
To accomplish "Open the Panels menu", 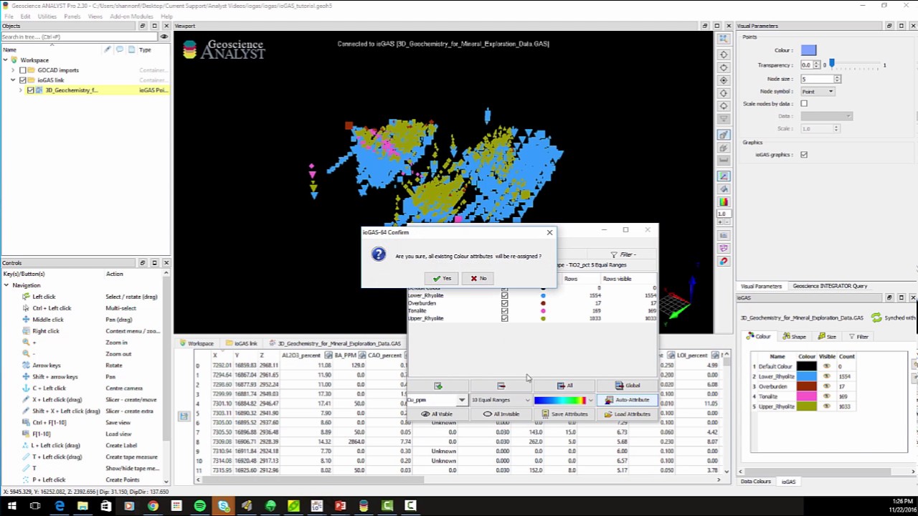I will click(x=72, y=16).
